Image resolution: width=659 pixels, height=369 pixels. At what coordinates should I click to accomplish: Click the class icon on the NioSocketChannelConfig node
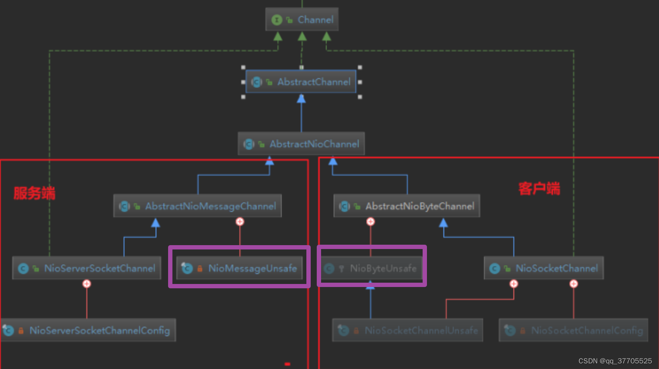(x=510, y=331)
